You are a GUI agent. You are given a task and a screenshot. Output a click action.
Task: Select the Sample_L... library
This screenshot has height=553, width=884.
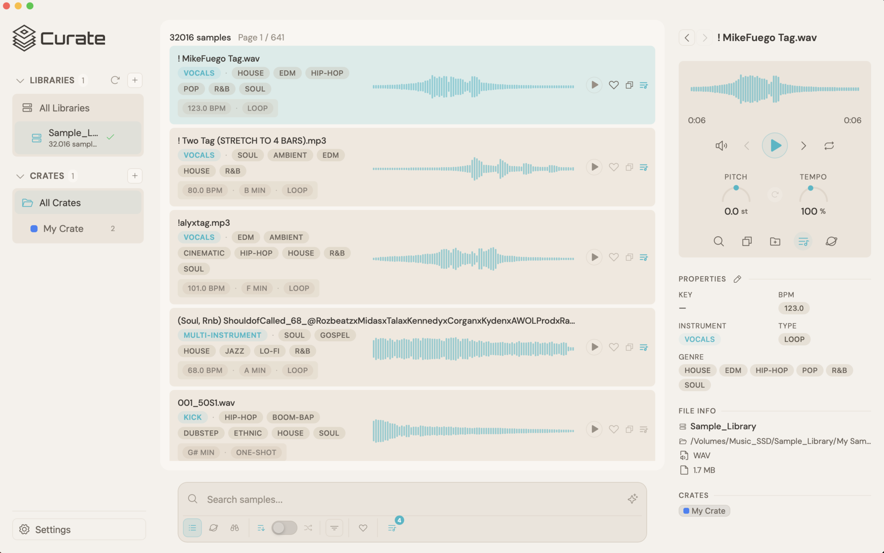click(78, 138)
